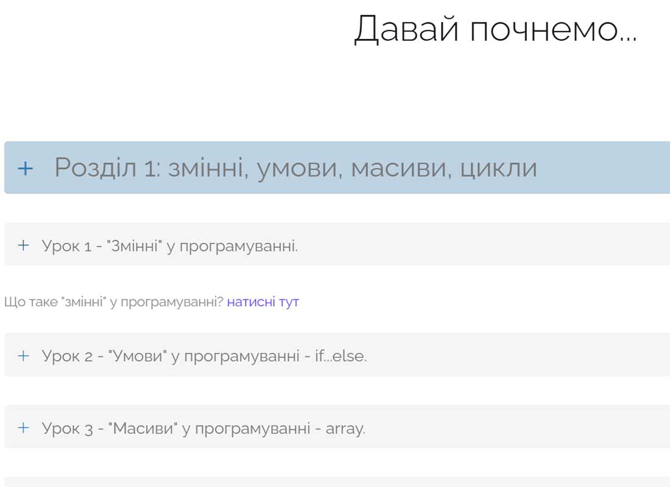Image resolution: width=670 pixels, height=487 pixels.
Task: Expand the Розділ 1: змінні, умови, масиви, цикли section
Action: [337, 167]
